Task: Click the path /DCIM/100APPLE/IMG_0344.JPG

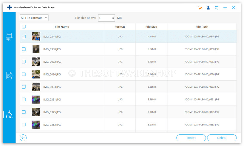Action: (202, 37)
